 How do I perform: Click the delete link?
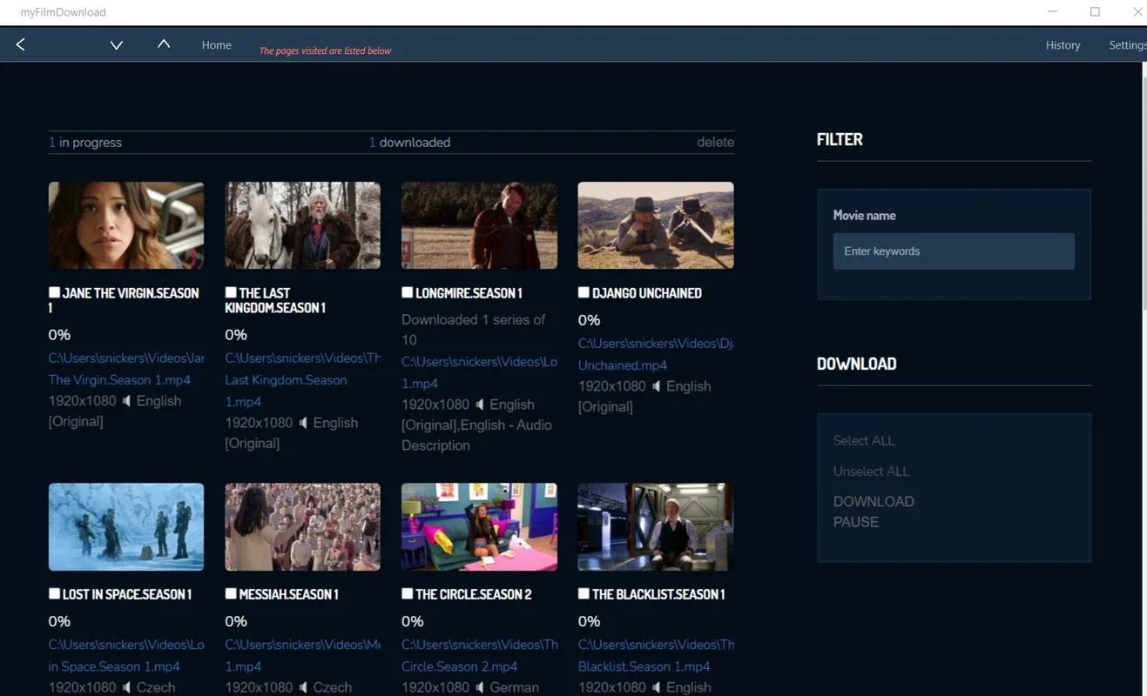coord(715,143)
